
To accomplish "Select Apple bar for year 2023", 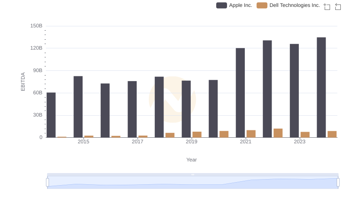I will pos(295,91).
